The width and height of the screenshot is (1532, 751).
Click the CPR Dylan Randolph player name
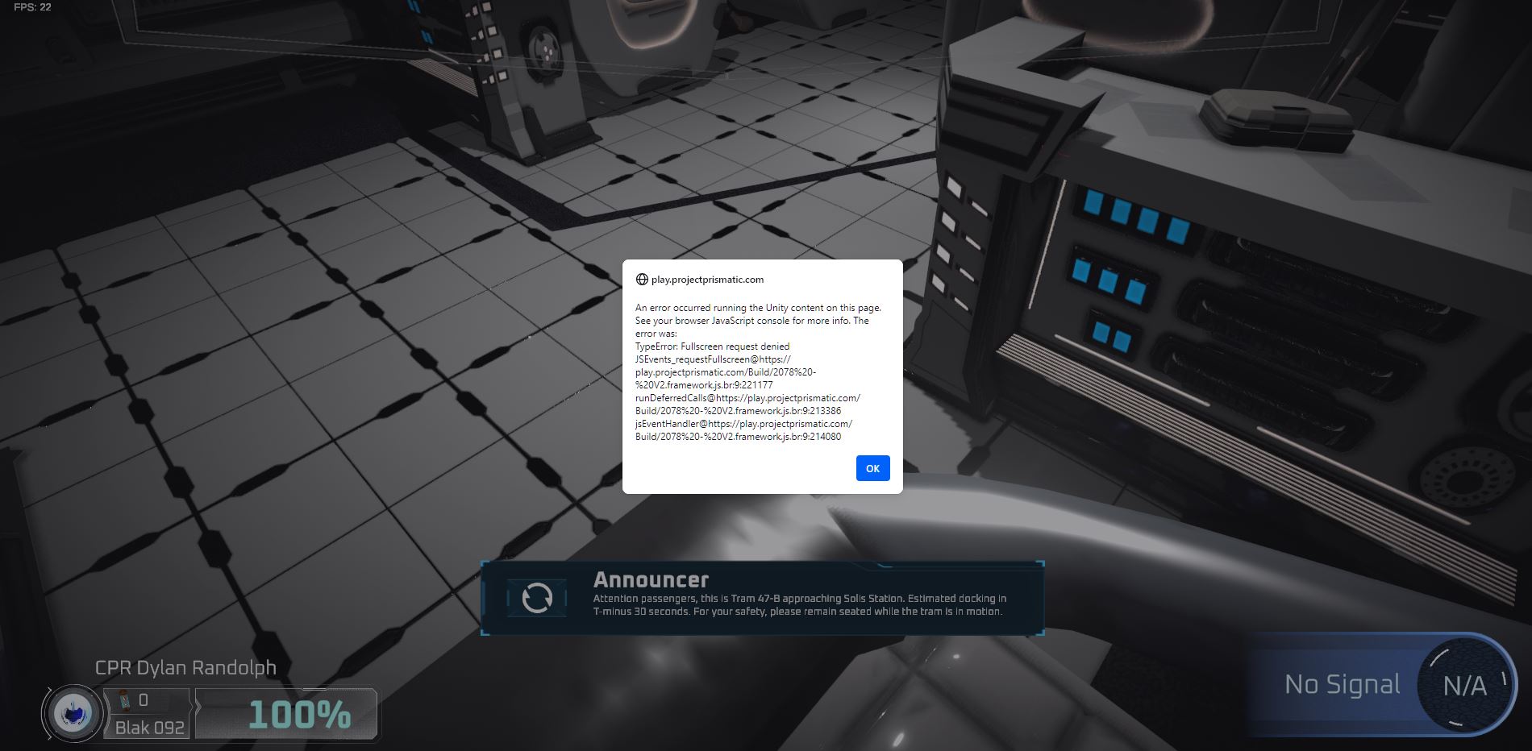click(185, 668)
